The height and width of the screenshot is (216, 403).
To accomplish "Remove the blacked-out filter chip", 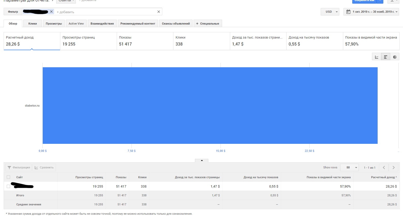I will click(x=51, y=12).
